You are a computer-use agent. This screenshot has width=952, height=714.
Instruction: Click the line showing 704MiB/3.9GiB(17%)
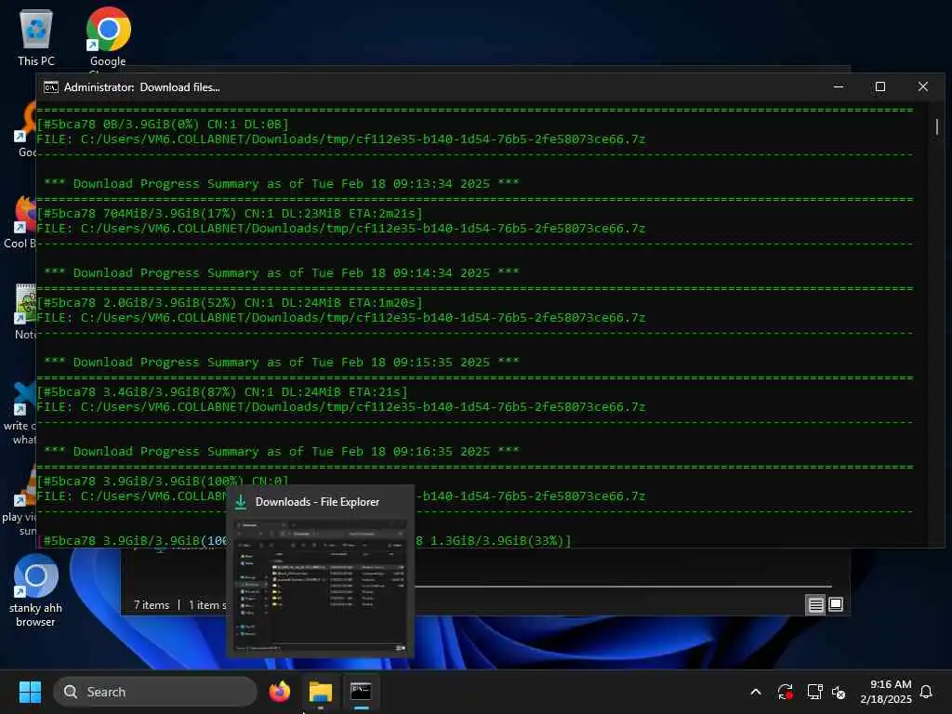pyautogui.click(x=230, y=213)
